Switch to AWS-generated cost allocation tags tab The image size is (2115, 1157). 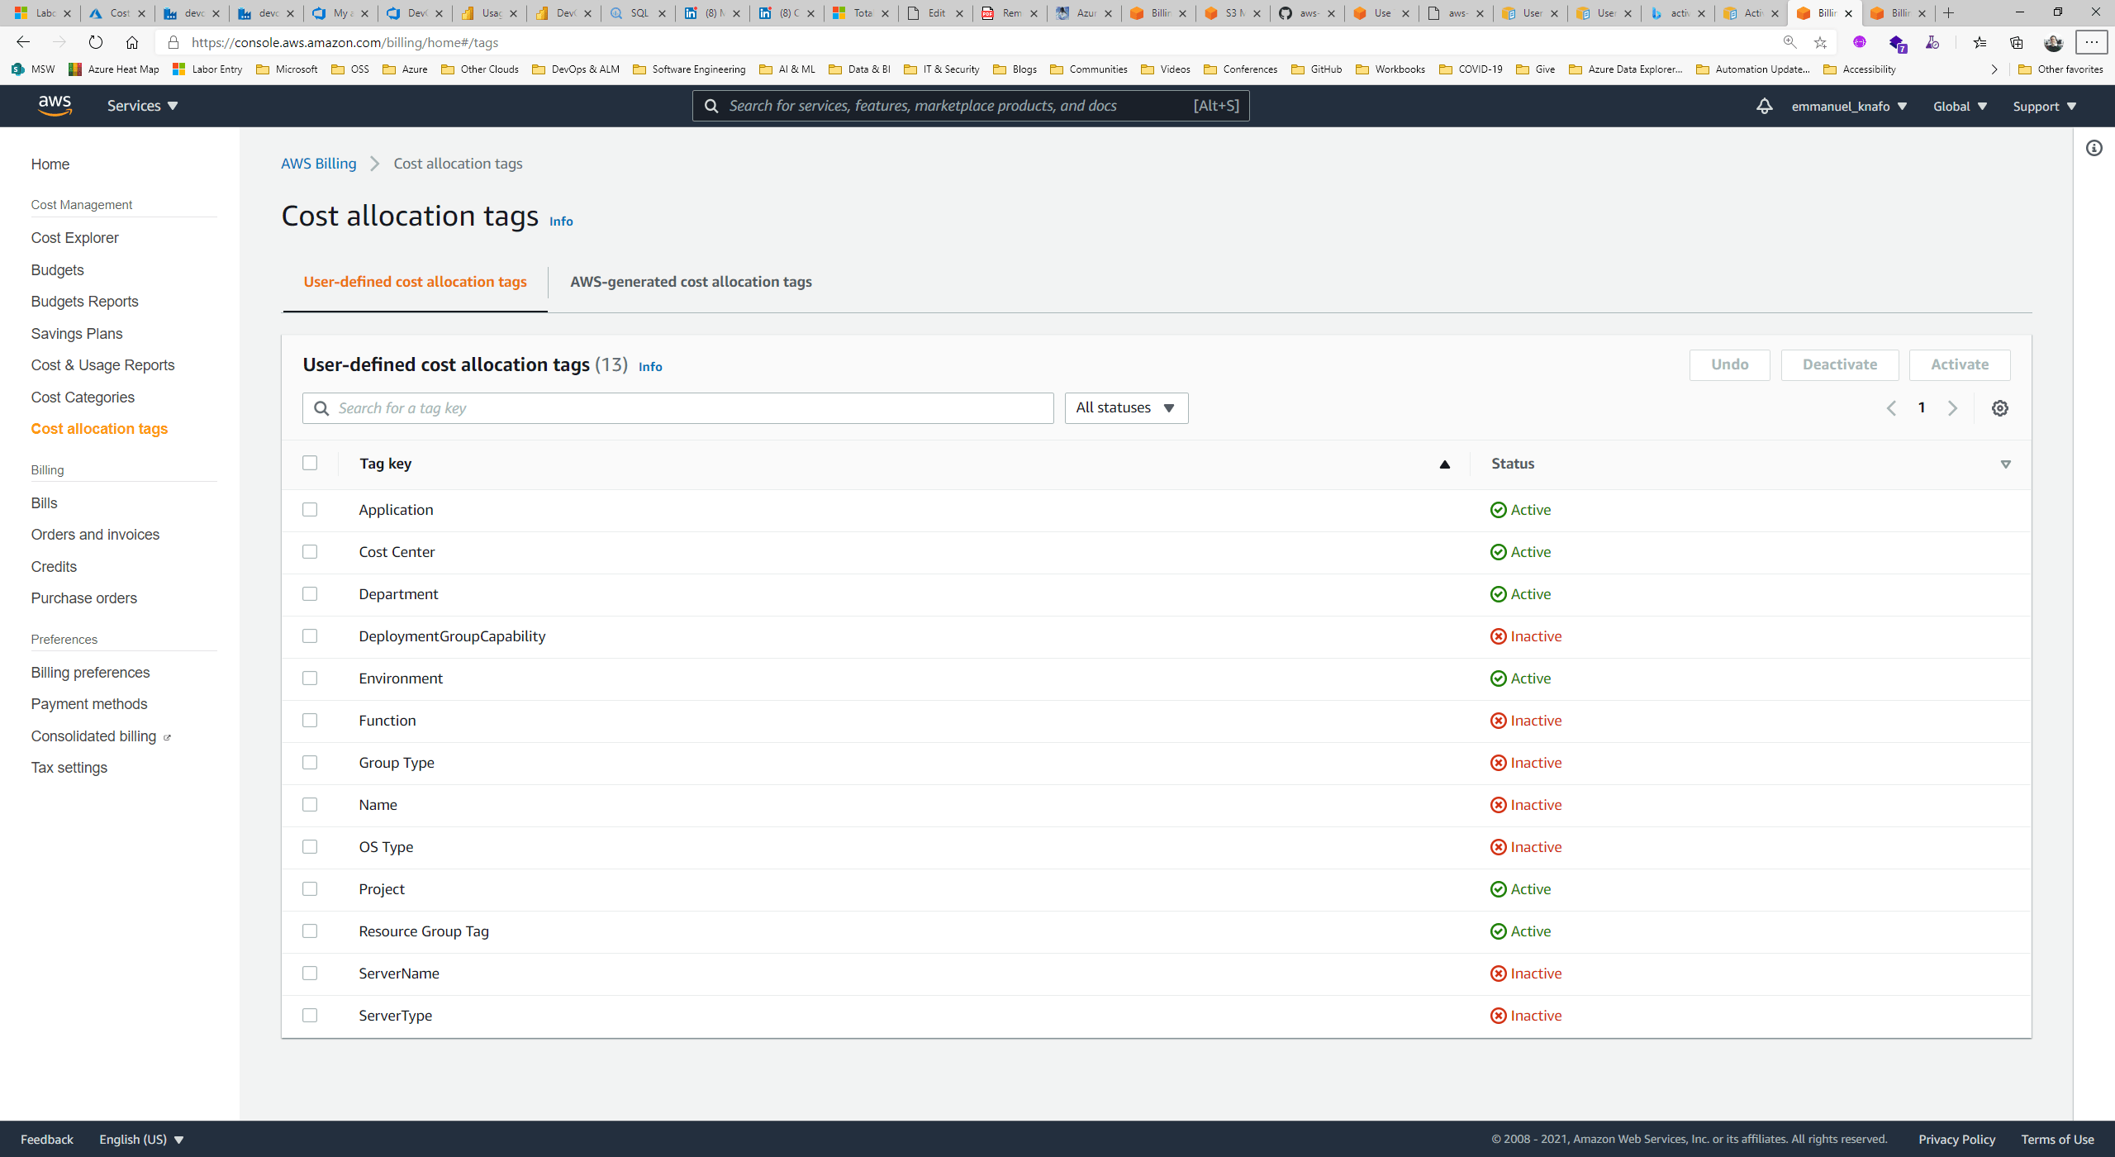[x=691, y=282]
